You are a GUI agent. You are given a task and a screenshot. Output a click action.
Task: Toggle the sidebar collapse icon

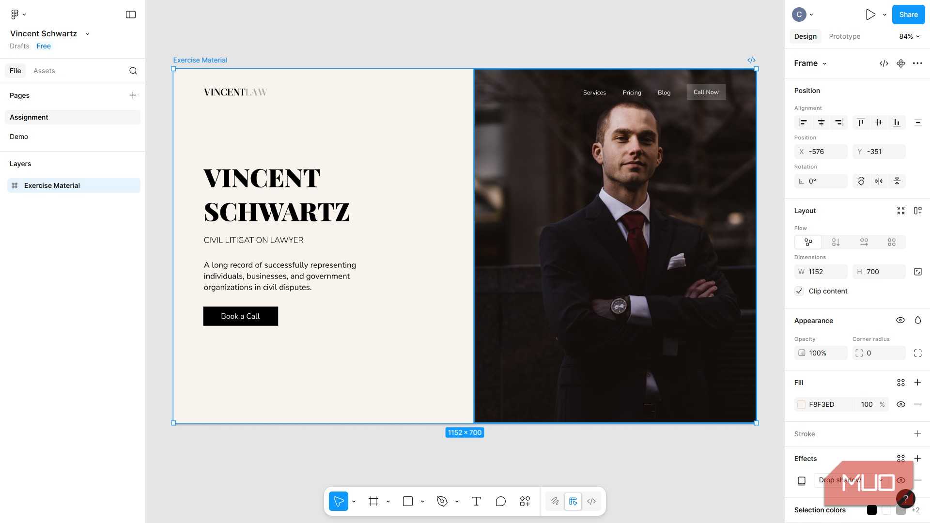(x=131, y=15)
